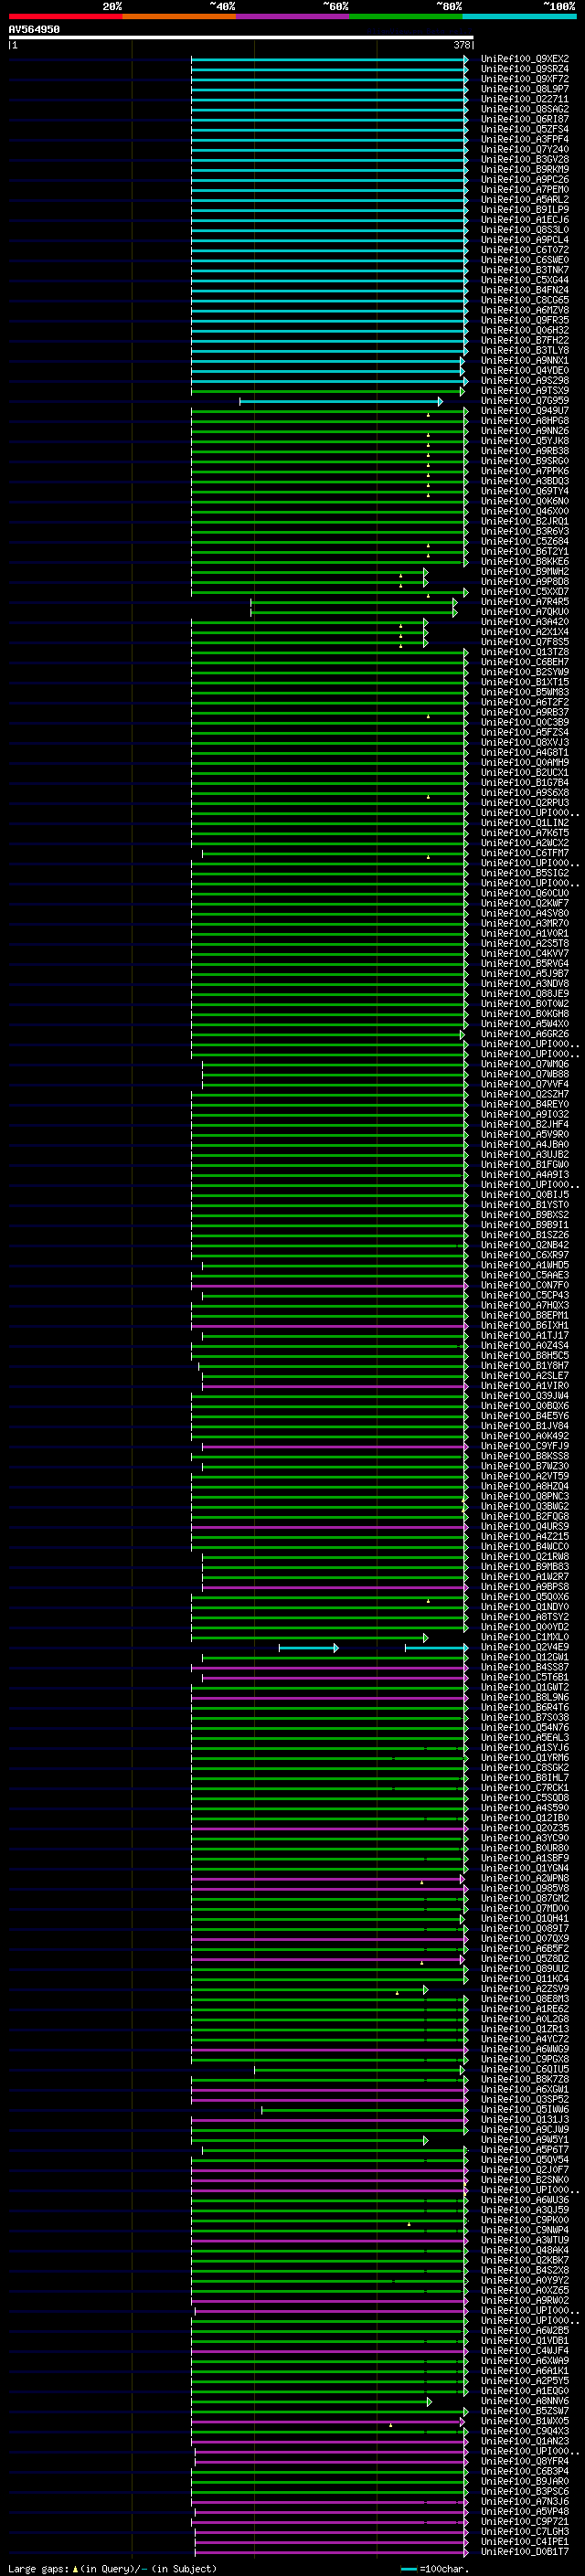The image size is (585, 2576).
Task: Select the UniRef100_C6T072 label
Action: tap(525, 250)
